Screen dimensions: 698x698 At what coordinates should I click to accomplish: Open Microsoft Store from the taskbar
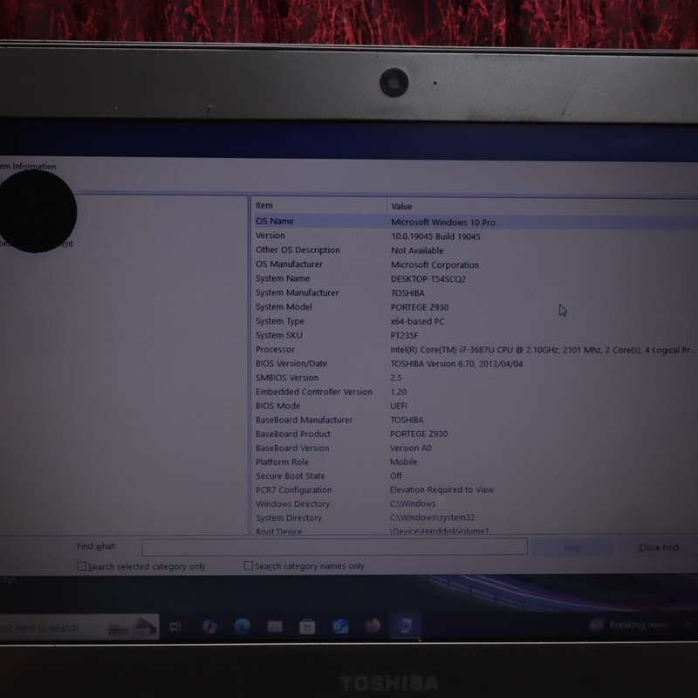point(307,626)
